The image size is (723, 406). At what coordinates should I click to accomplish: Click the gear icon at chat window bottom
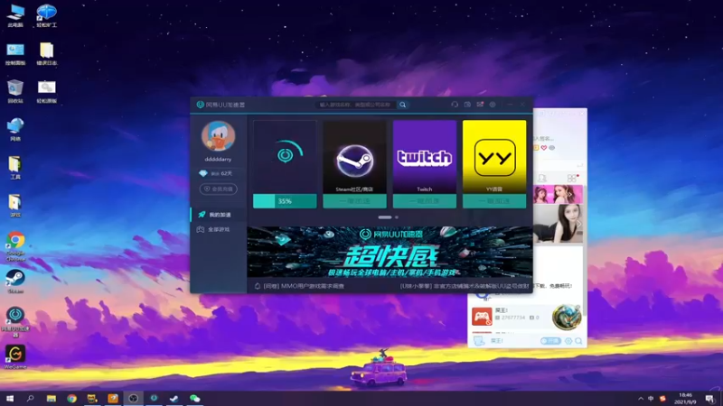click(568, 341)
